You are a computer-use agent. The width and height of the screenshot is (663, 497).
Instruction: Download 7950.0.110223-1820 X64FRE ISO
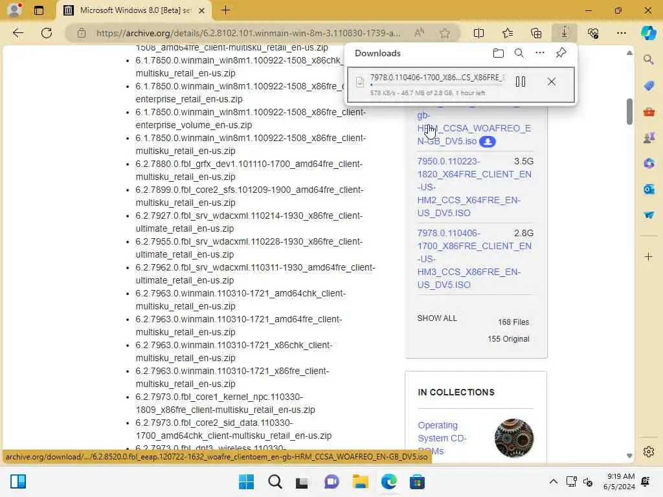coord(474,187)
